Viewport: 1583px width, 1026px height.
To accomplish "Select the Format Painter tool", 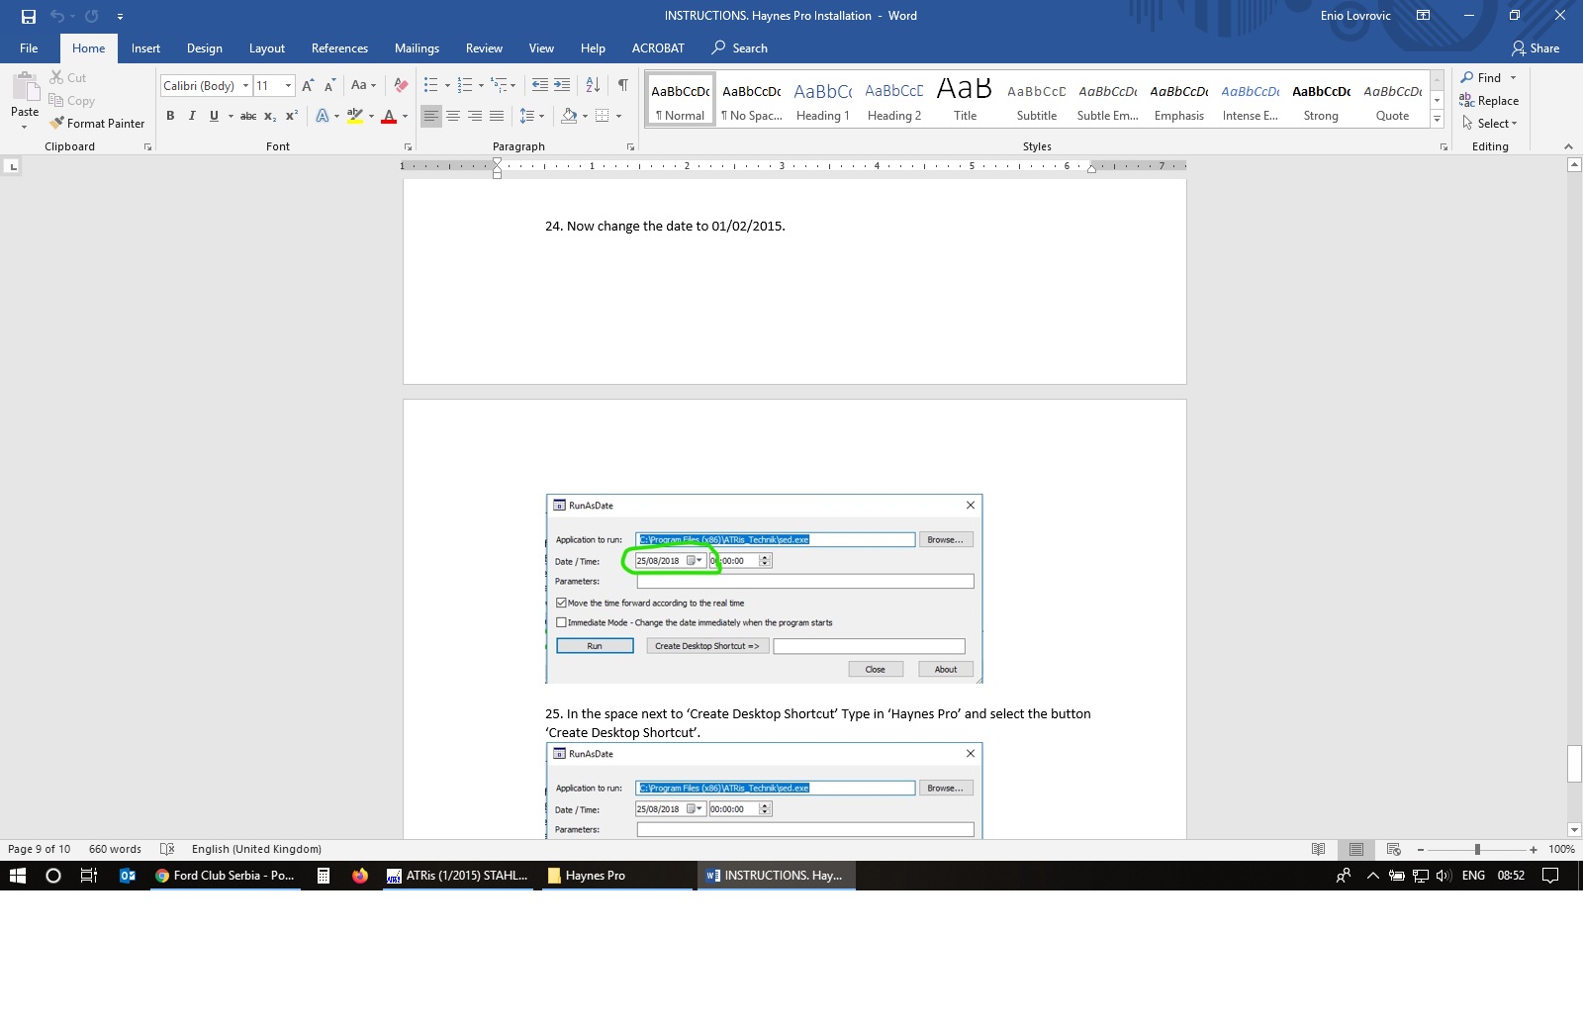I will click(97, 124).
